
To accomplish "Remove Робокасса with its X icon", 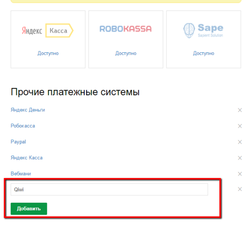I will pos(240,126).
